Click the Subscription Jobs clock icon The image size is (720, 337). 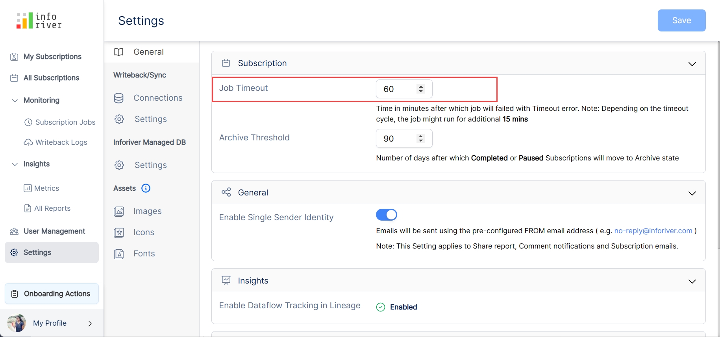[28, 122]
